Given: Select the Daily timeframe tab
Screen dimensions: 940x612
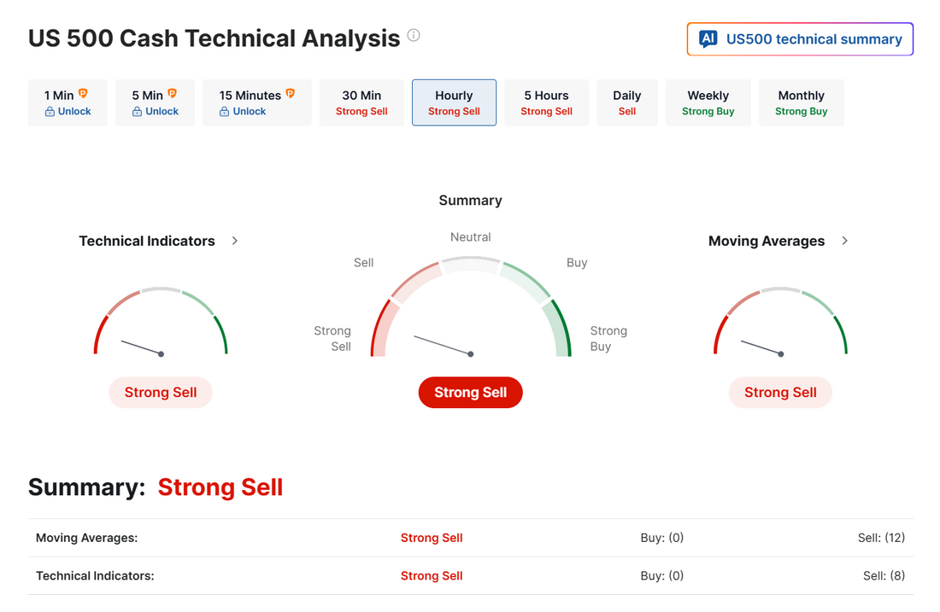Looking at the screenshot, I should click(627, 102).
